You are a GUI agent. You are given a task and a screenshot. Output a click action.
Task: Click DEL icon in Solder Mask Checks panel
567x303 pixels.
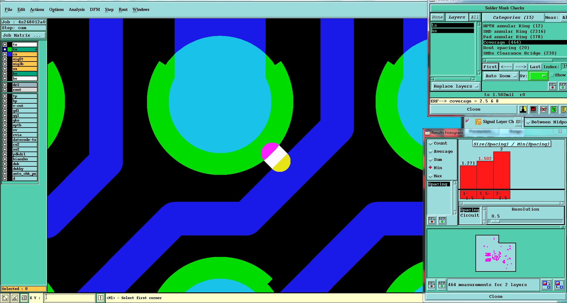pyautogui.click(x=552, y=86)
